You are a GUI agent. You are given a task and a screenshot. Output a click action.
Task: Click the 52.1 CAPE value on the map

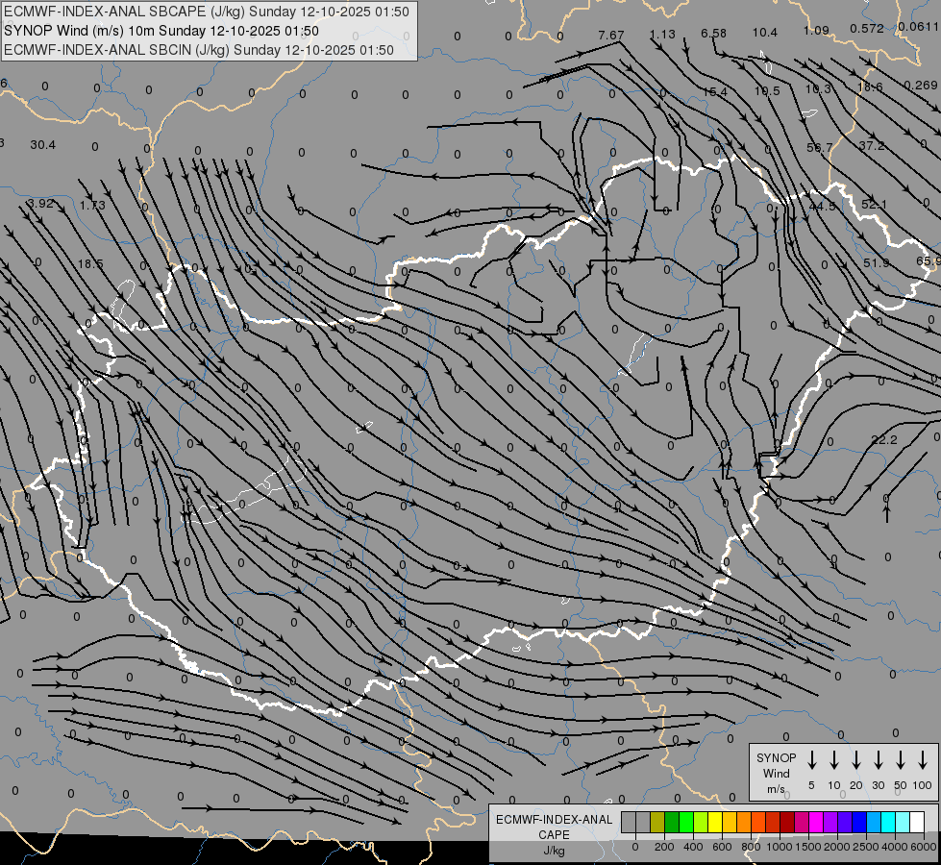click(x=874, y=205)
